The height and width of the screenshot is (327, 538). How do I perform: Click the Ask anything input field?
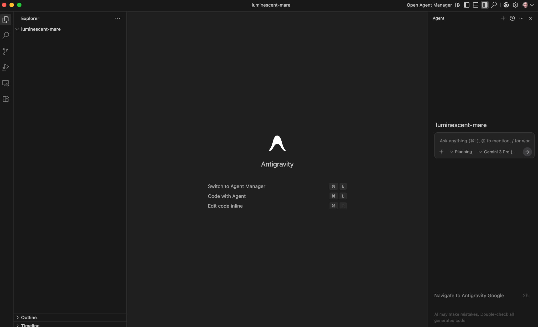(484, 141)
